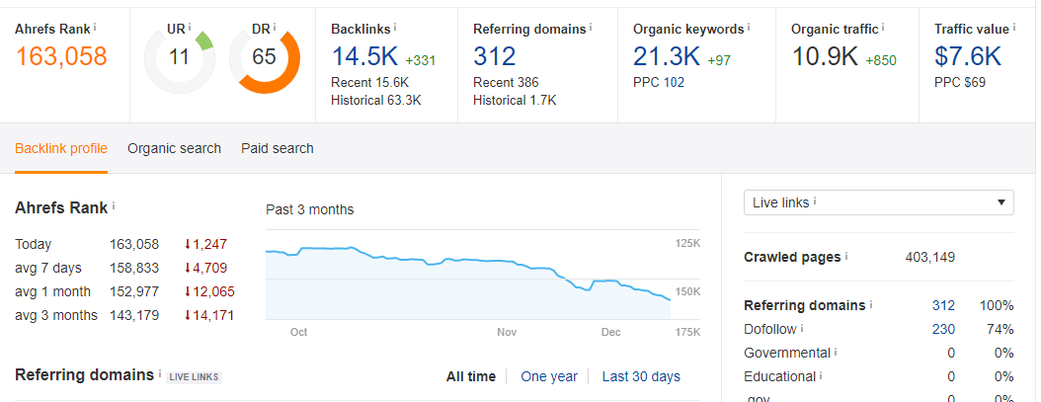Click the DR 65 gauge
The image size is (1041, 402).
(x=265, y=58)
